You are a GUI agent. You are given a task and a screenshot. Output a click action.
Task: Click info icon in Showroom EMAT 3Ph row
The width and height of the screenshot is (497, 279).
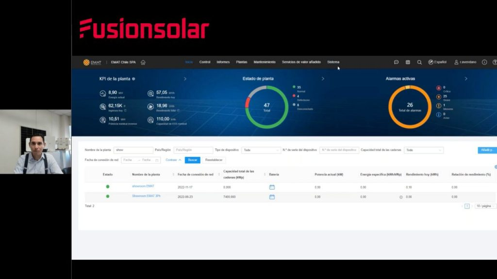click(401, 197)
